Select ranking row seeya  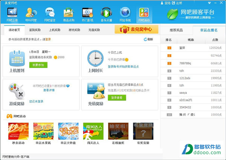[193, 93]
